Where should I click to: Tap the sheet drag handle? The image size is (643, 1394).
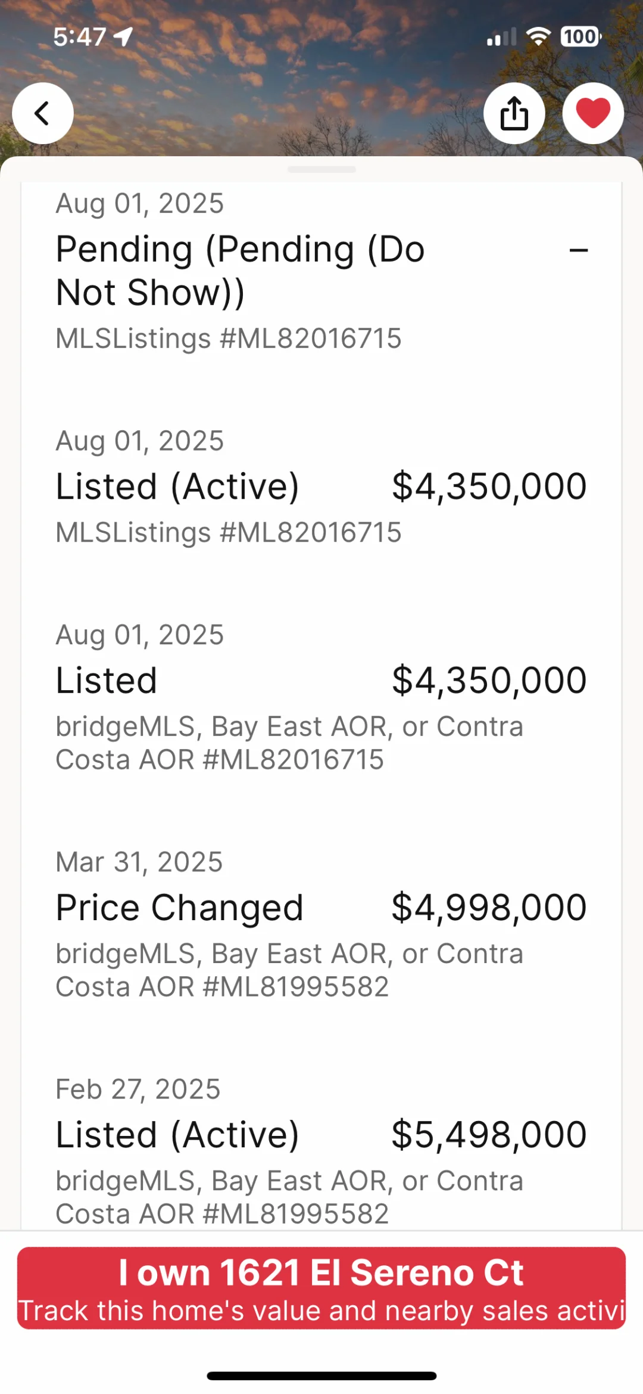point(321,170)
